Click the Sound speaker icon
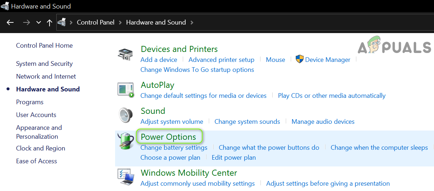 click(x=125, y=115)
